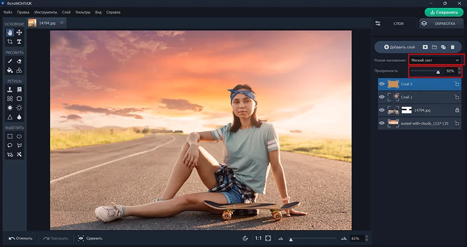Hide the sunset-with-clouds layer
Viewport: 467px width, 247px height.
pos(382,123)
